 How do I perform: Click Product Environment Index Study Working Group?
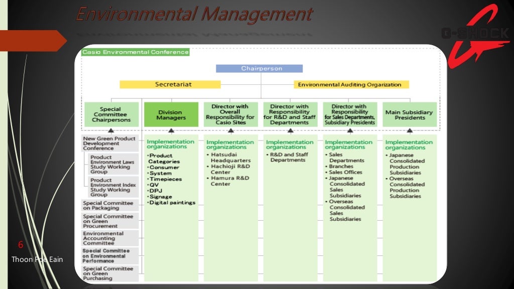(x=113, y=187)
